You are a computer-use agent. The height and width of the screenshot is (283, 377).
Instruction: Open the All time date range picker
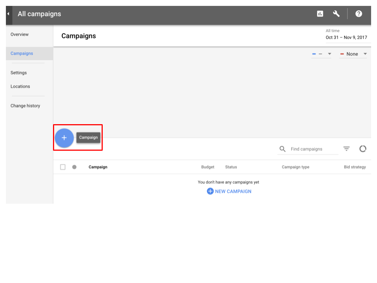coord(346,34)
